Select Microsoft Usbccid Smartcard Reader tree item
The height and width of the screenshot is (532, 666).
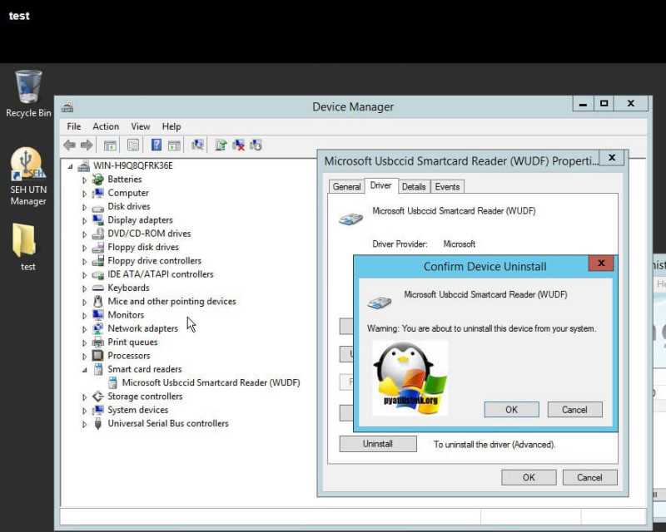coord(211,382)
